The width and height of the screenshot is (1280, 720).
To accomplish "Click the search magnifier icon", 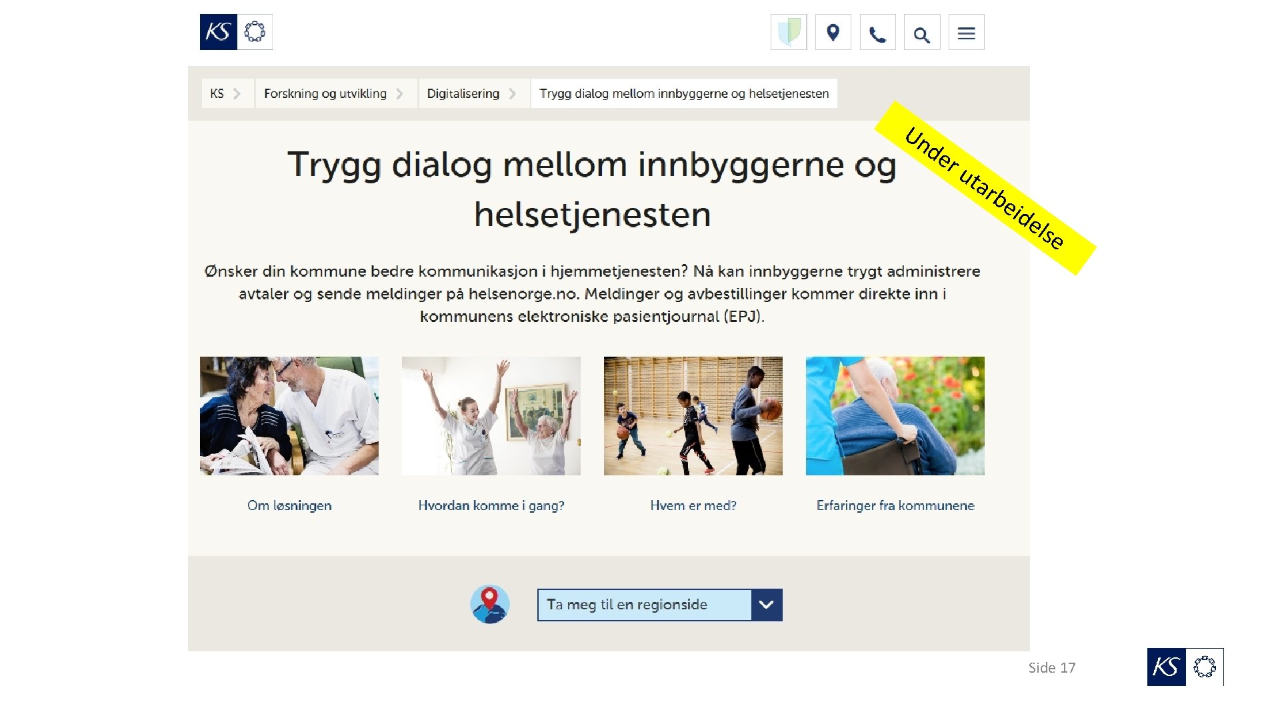I will (922, 32).
